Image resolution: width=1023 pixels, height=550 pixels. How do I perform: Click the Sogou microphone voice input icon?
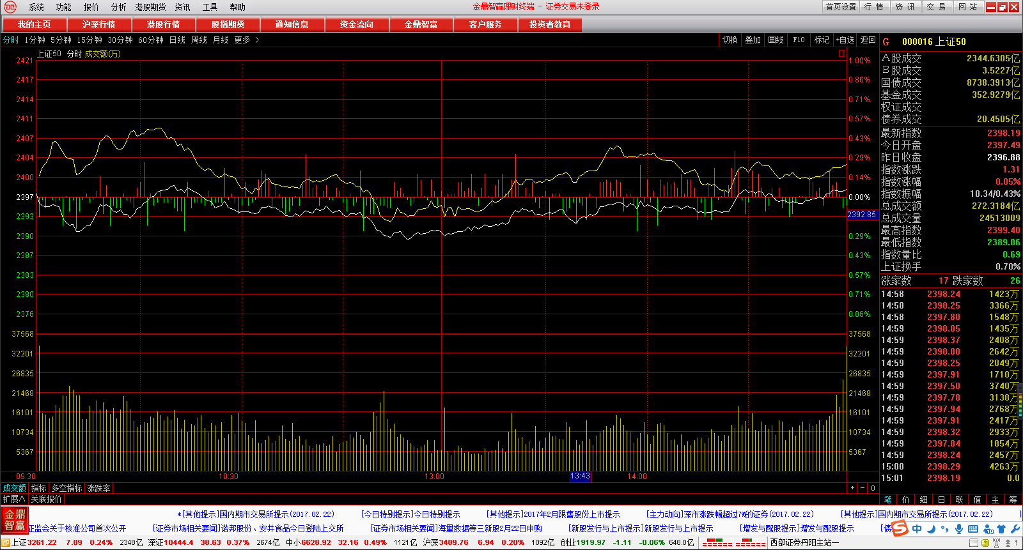coord(959,529)
